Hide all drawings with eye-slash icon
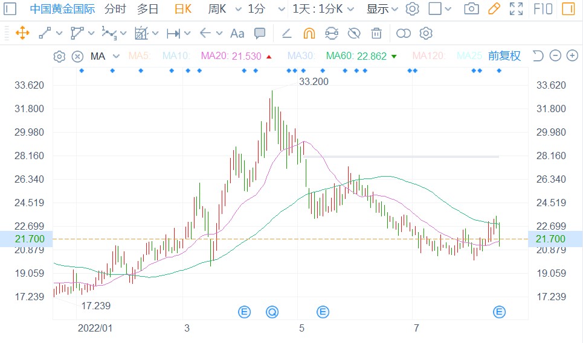This screenshot has height=343, width=583. tap(354, 33)
